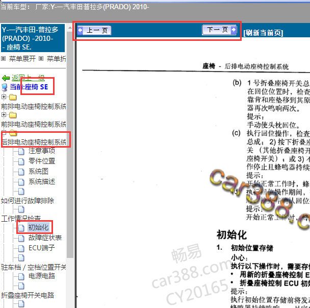Image resolution: width=310 pixels, height=308 pixels.
Task: Click open folder icon above 后排电动座椅控制系统
Action: point(13,133)
